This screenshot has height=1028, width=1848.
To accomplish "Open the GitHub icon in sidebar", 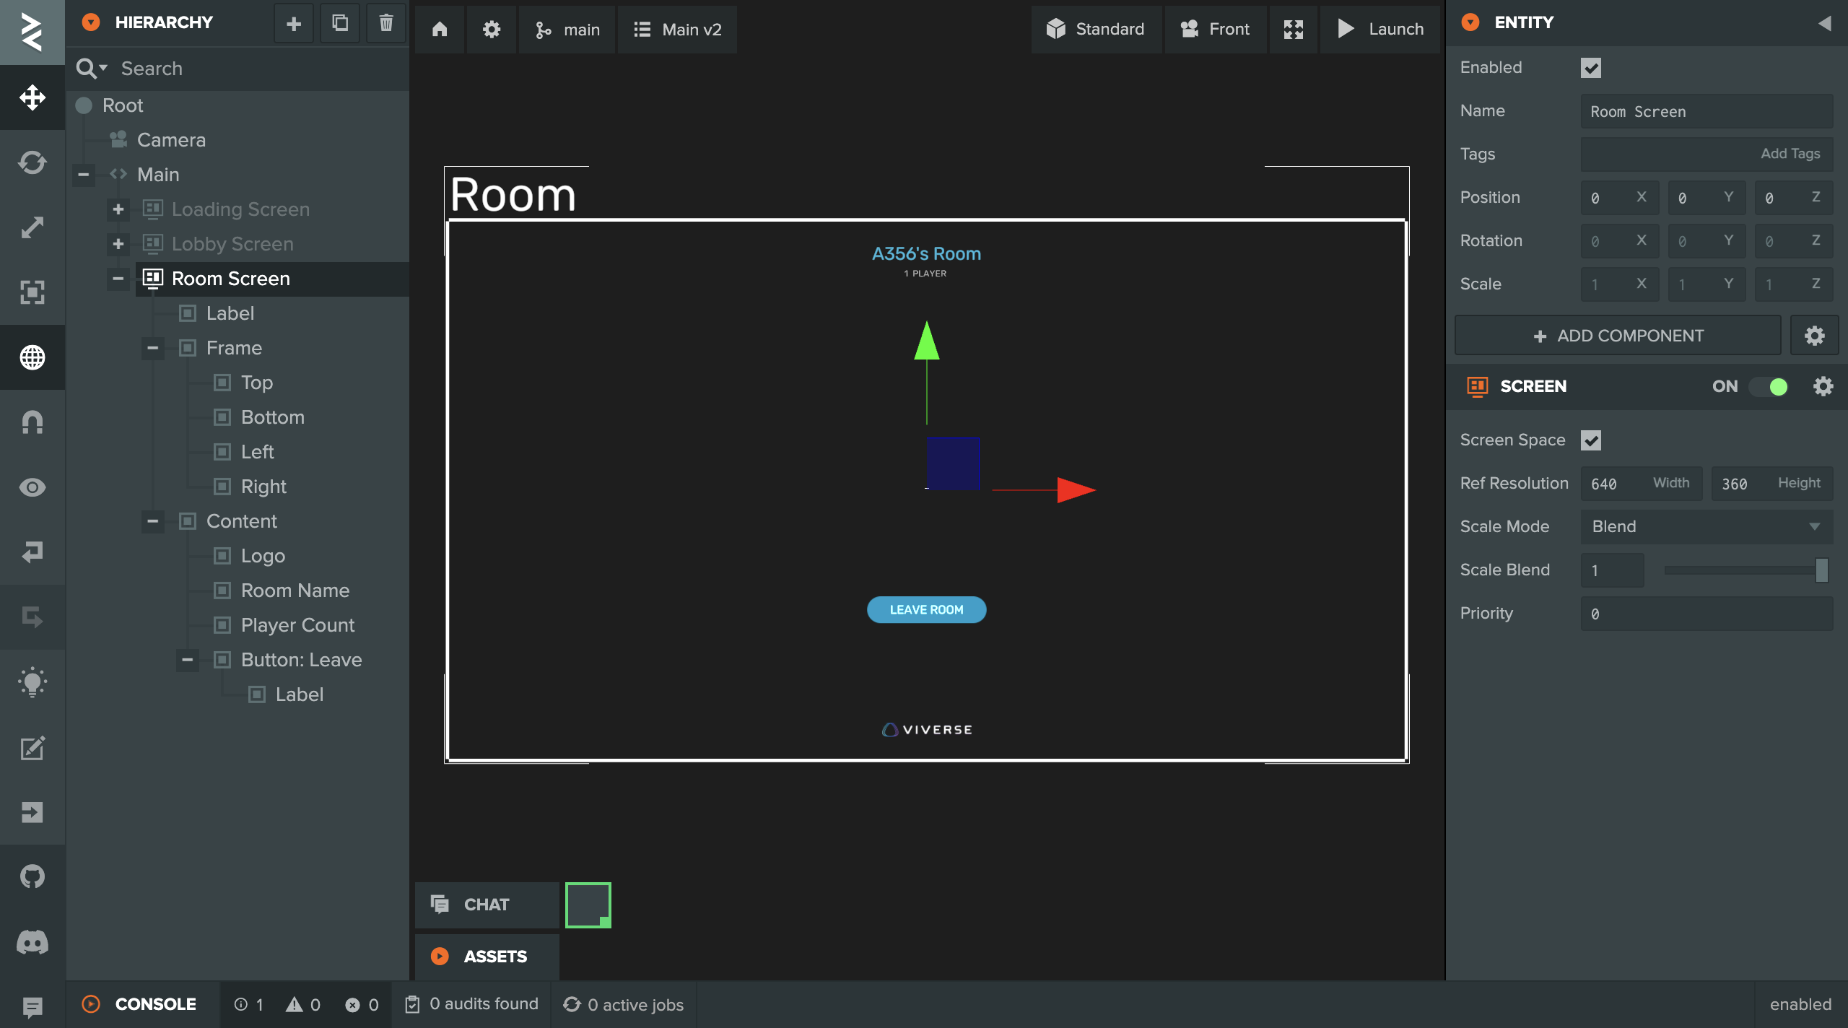I will point(32,877).
